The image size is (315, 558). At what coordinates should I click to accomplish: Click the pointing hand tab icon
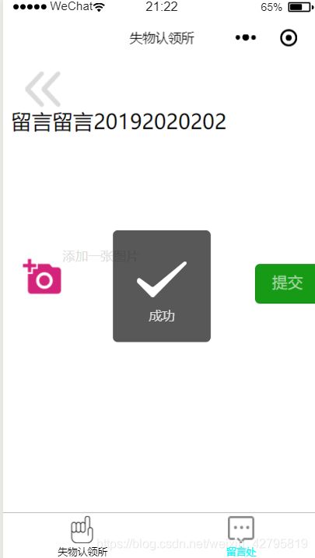(x=82, y=529)
